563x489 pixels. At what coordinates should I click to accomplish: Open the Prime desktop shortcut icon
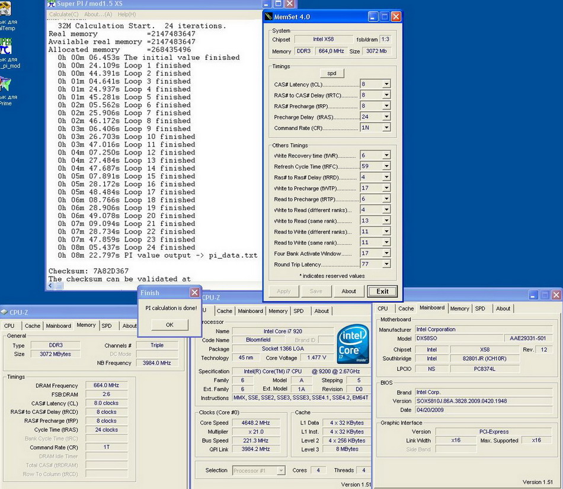5,84
